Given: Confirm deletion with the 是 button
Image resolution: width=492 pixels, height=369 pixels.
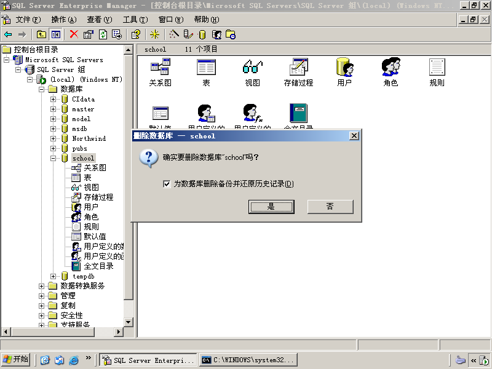Looking at the screenshot, I should coord(271,207).
